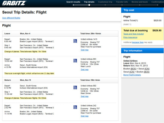
Task: Select the Customize trip progress step
Action: coord(105,2)
